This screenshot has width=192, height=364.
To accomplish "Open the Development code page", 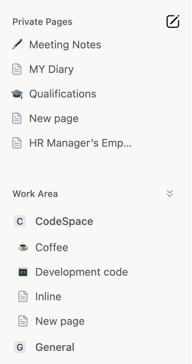I will tap(81, 272).
